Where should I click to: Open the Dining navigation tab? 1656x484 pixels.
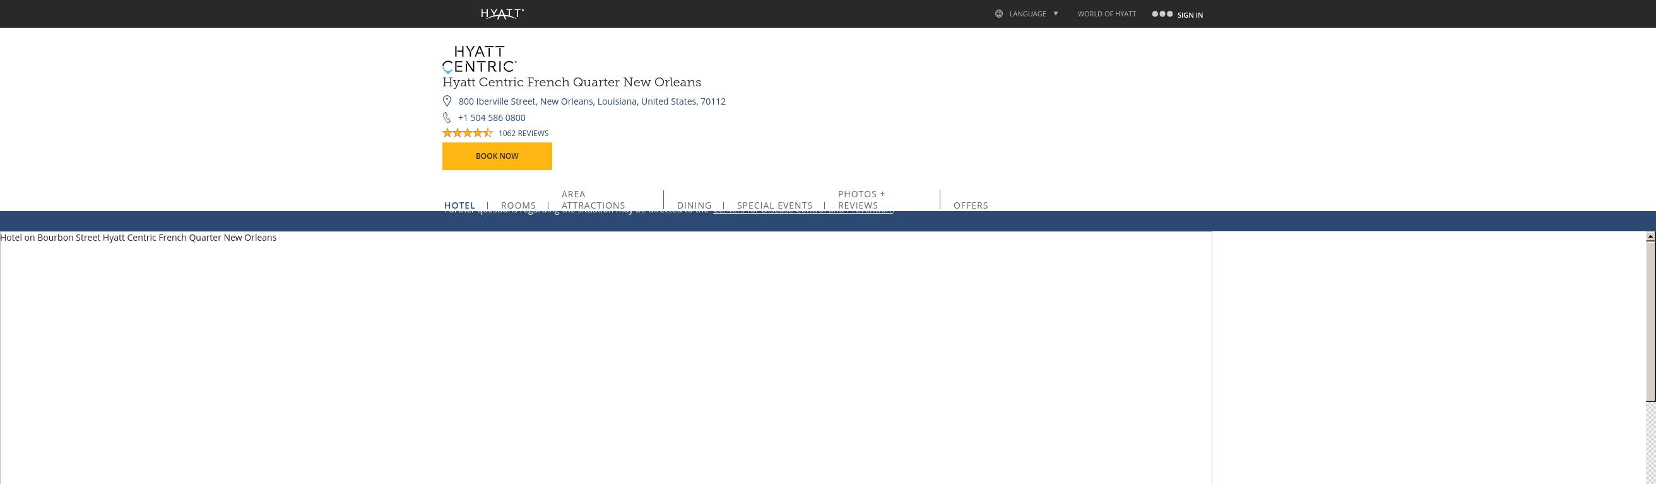tap(694, 205)
